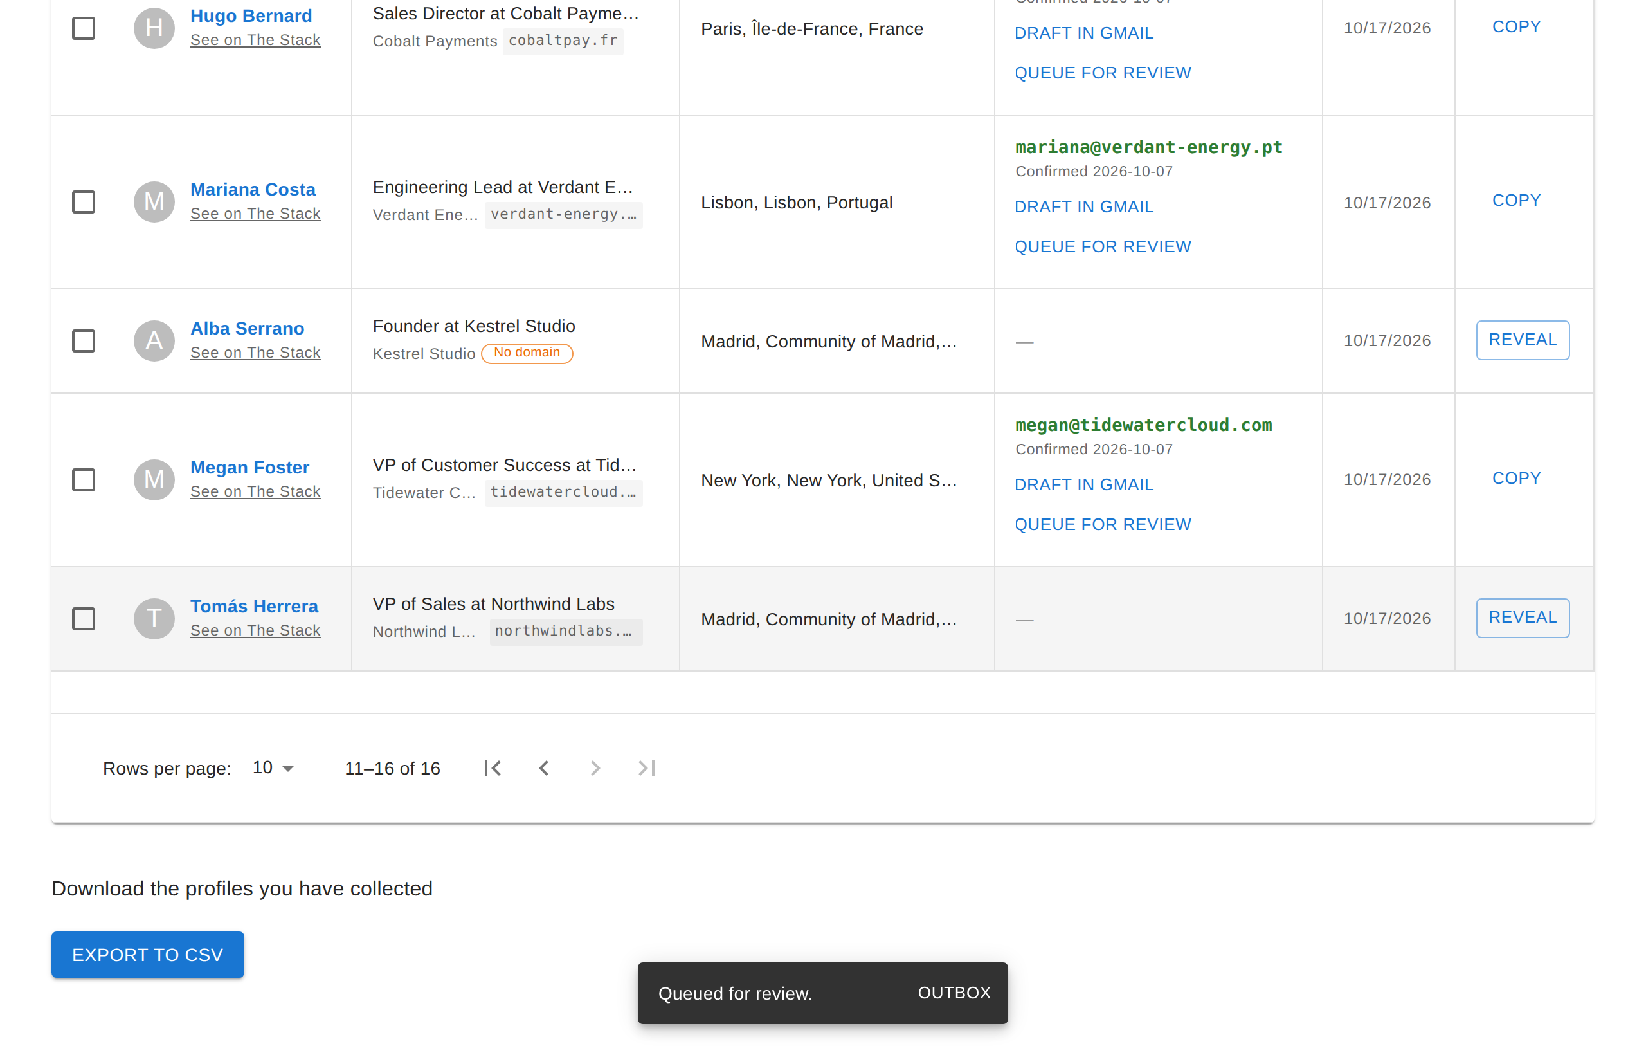The image size is (1646, 1055).
Task: Go to previous page of results
Action: click(x=544, y=768)
